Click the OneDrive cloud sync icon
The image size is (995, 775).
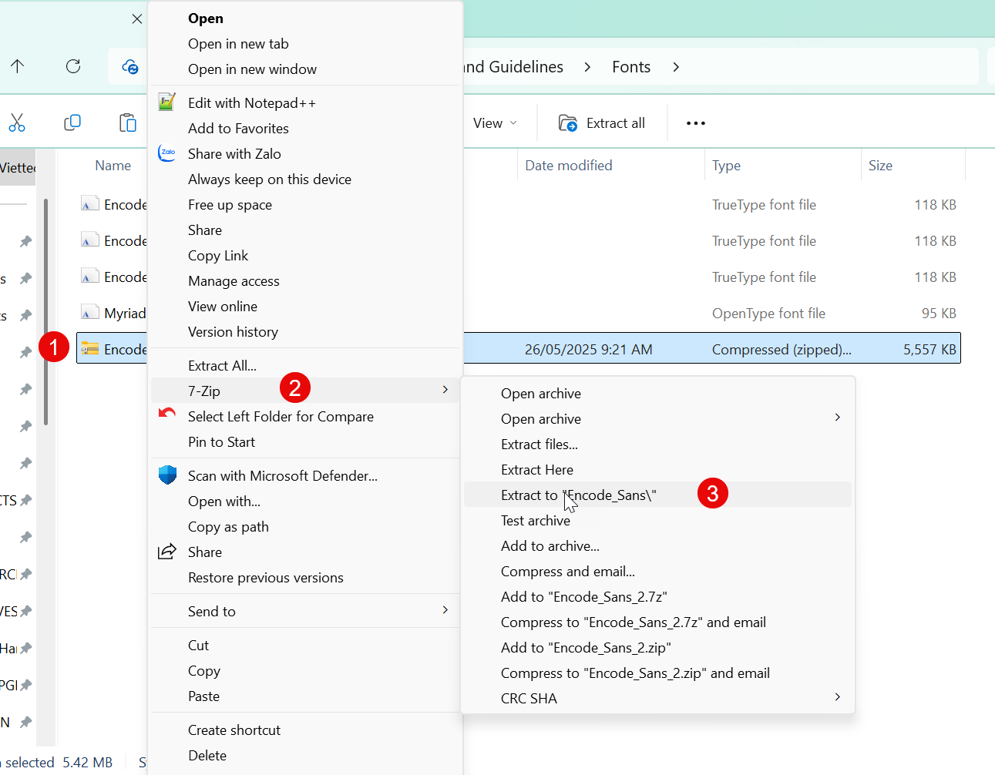130,67
